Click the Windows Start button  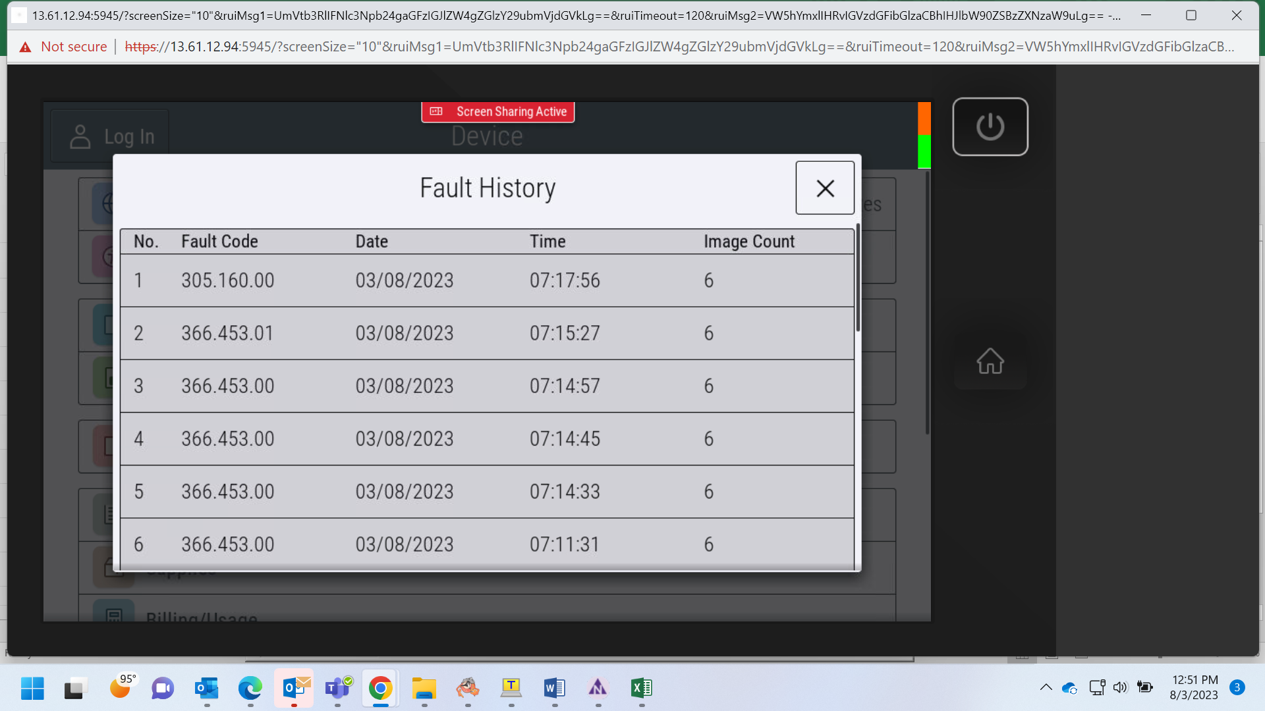32,689
